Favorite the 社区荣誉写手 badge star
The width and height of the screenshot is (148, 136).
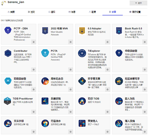click(144, 89)
